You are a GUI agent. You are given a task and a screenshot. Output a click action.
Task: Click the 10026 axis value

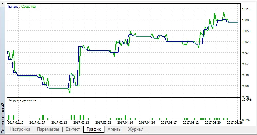(246, 42)
